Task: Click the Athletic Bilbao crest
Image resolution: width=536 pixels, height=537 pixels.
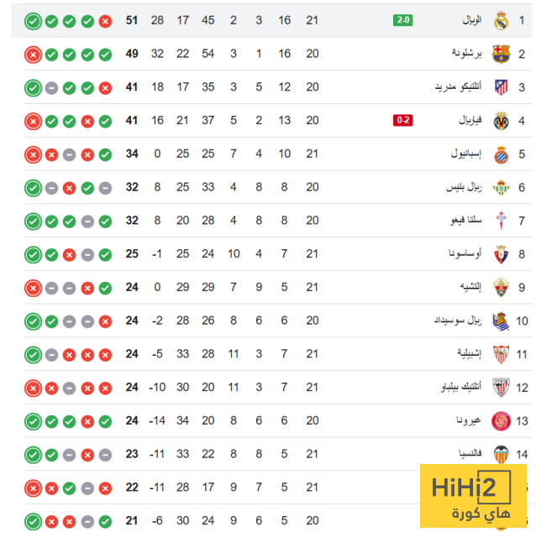Action: coord(502,387)
